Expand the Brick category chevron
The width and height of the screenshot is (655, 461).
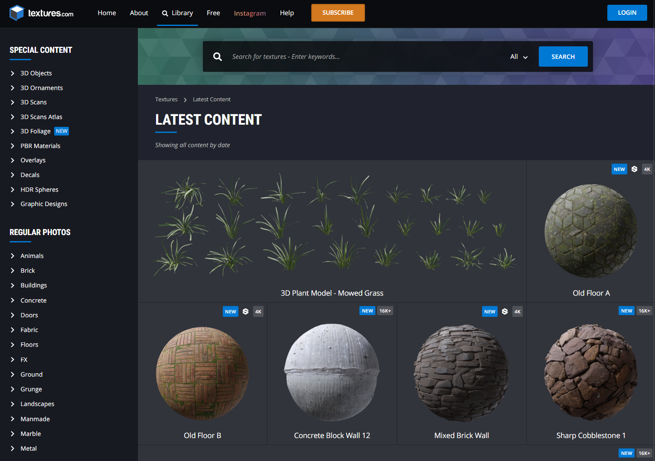[x=13, y=270]
